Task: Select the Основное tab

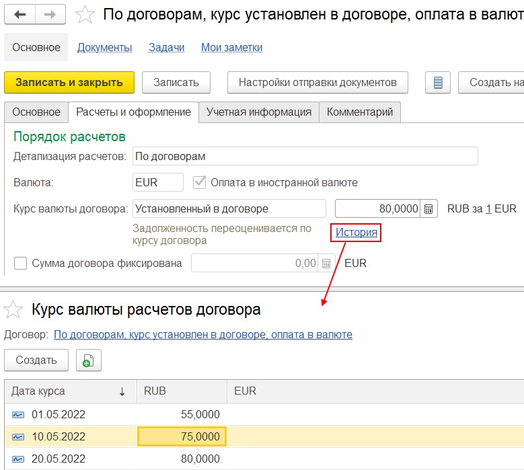Action: (36, 112)
